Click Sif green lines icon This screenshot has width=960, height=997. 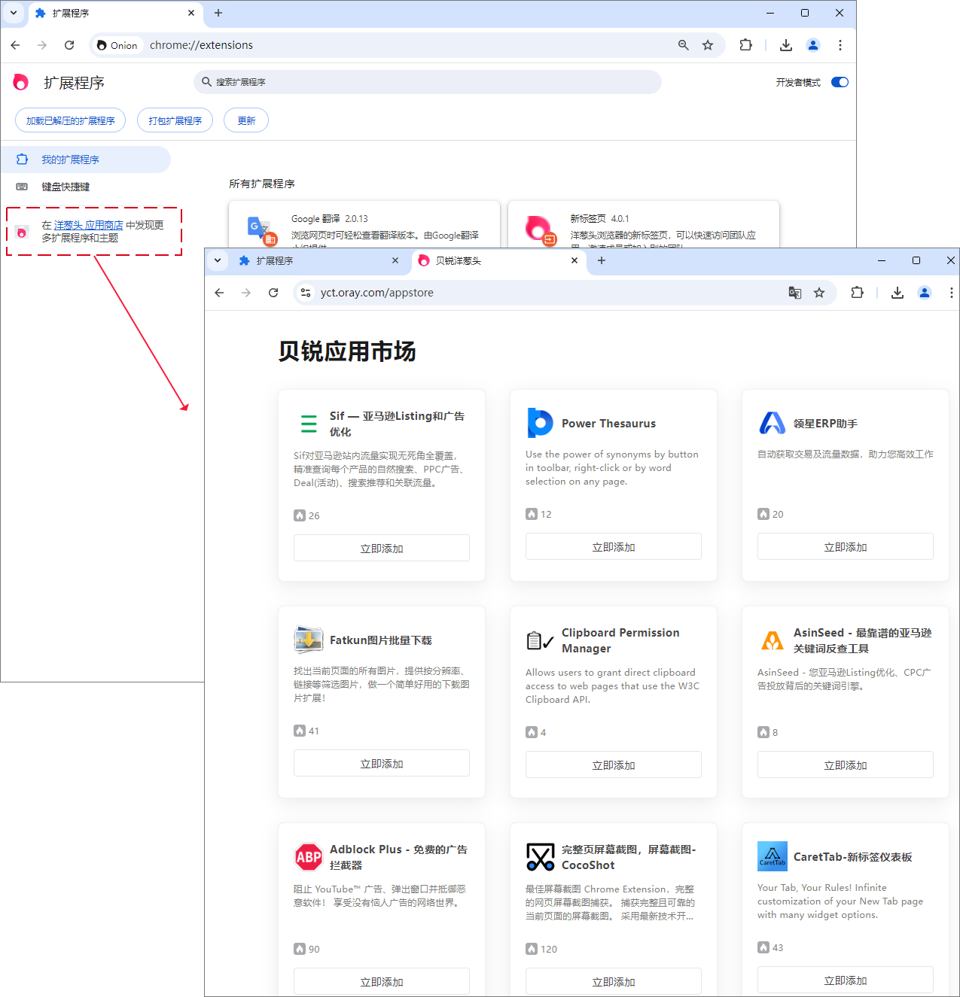click(309, 424)
